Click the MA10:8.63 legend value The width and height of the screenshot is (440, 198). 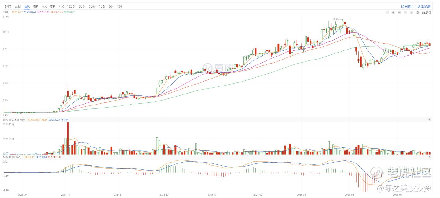[x=30, y=12]
